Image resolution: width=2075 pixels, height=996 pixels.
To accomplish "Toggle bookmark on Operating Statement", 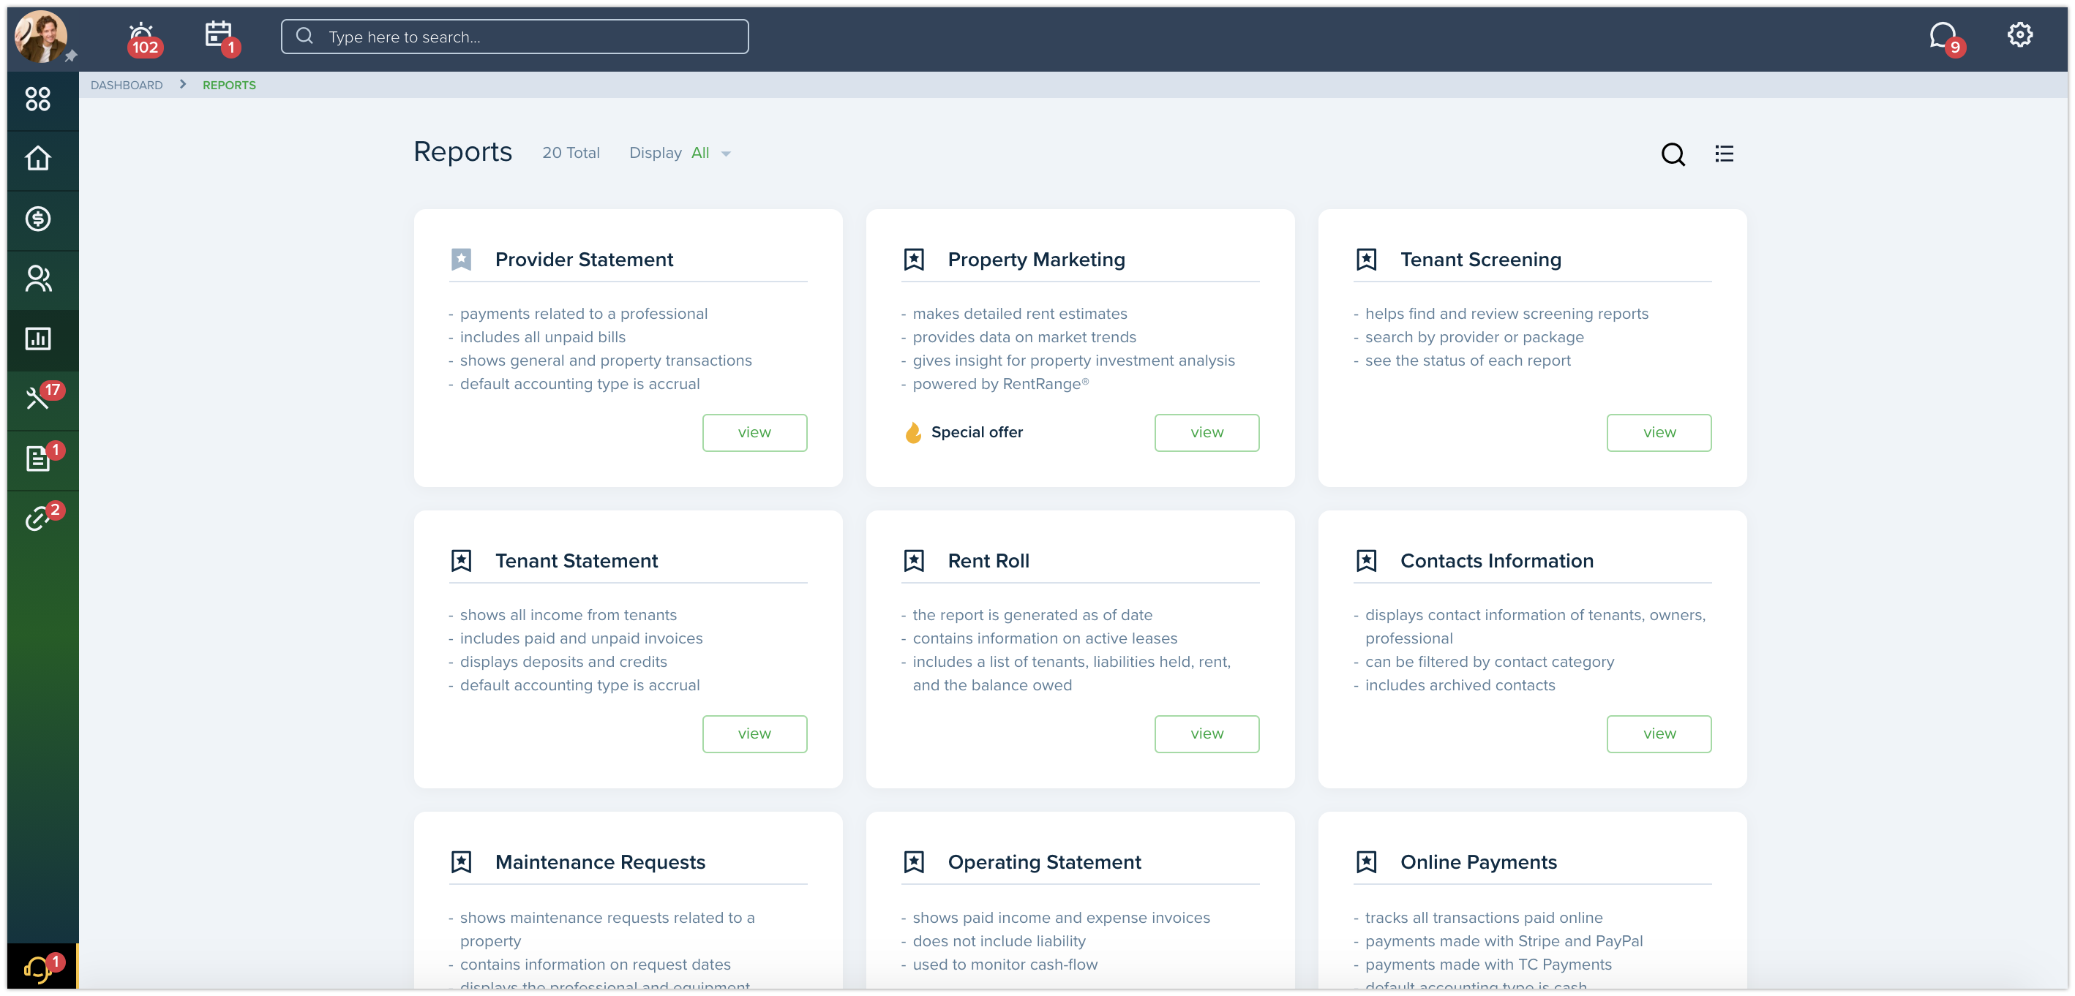I will 915,861.
